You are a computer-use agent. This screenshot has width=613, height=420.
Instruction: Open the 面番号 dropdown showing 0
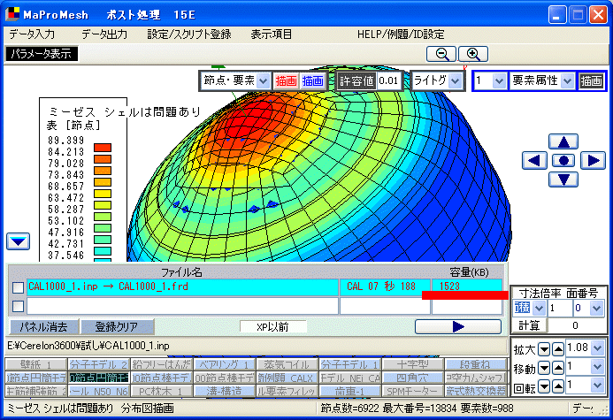[596, 309]
